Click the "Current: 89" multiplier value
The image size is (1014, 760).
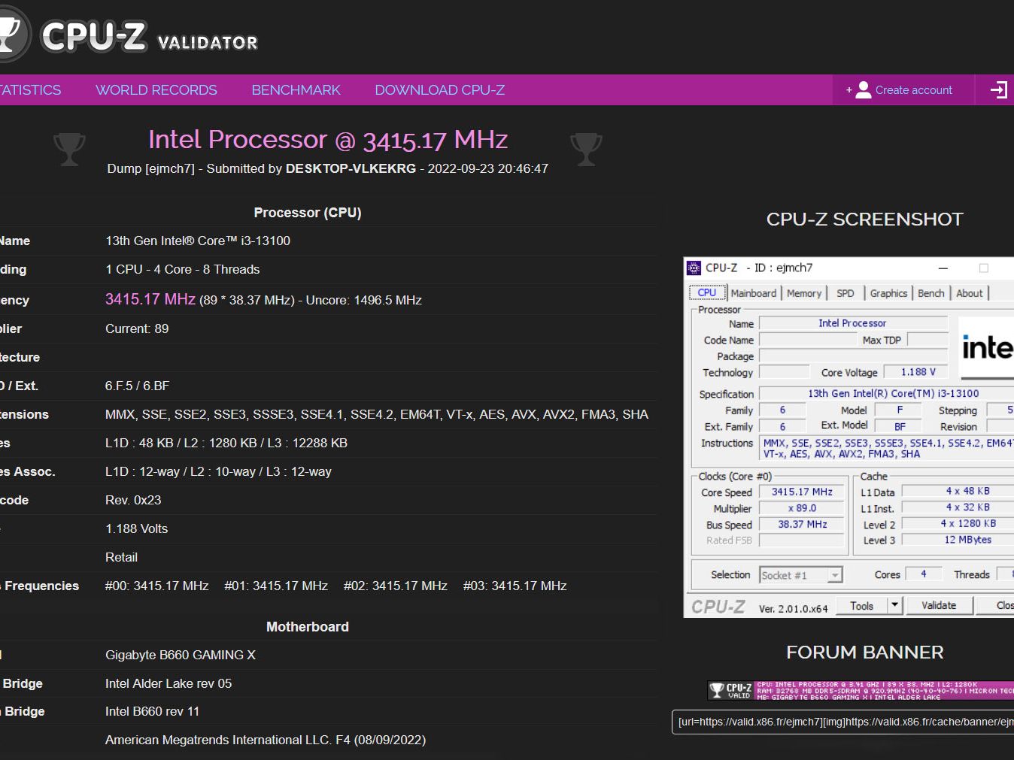[137, 329]
